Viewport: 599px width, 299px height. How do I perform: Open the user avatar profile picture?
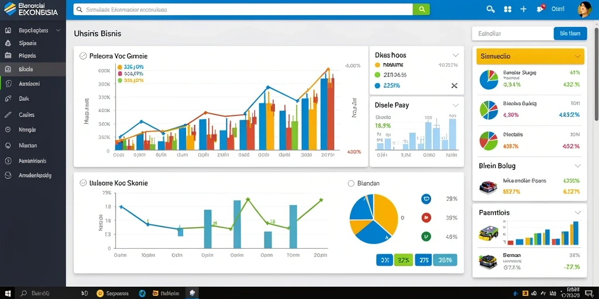[584, 9]
